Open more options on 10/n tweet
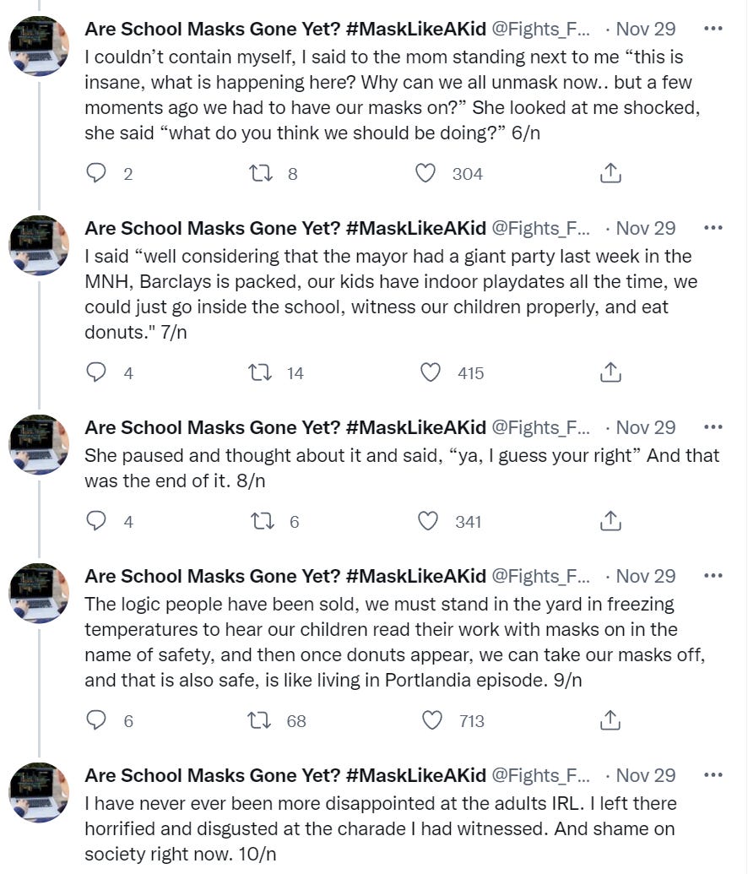Screen dimensions: 748x874 (x=713, y=775)
